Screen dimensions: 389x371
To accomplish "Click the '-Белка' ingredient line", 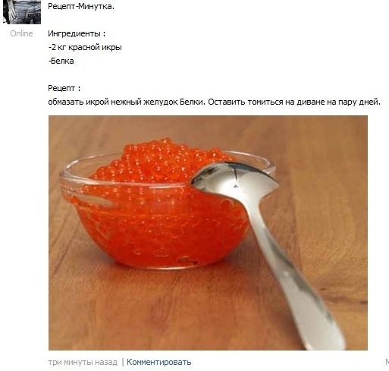I will pyautogui.click(x=61, y=61).
